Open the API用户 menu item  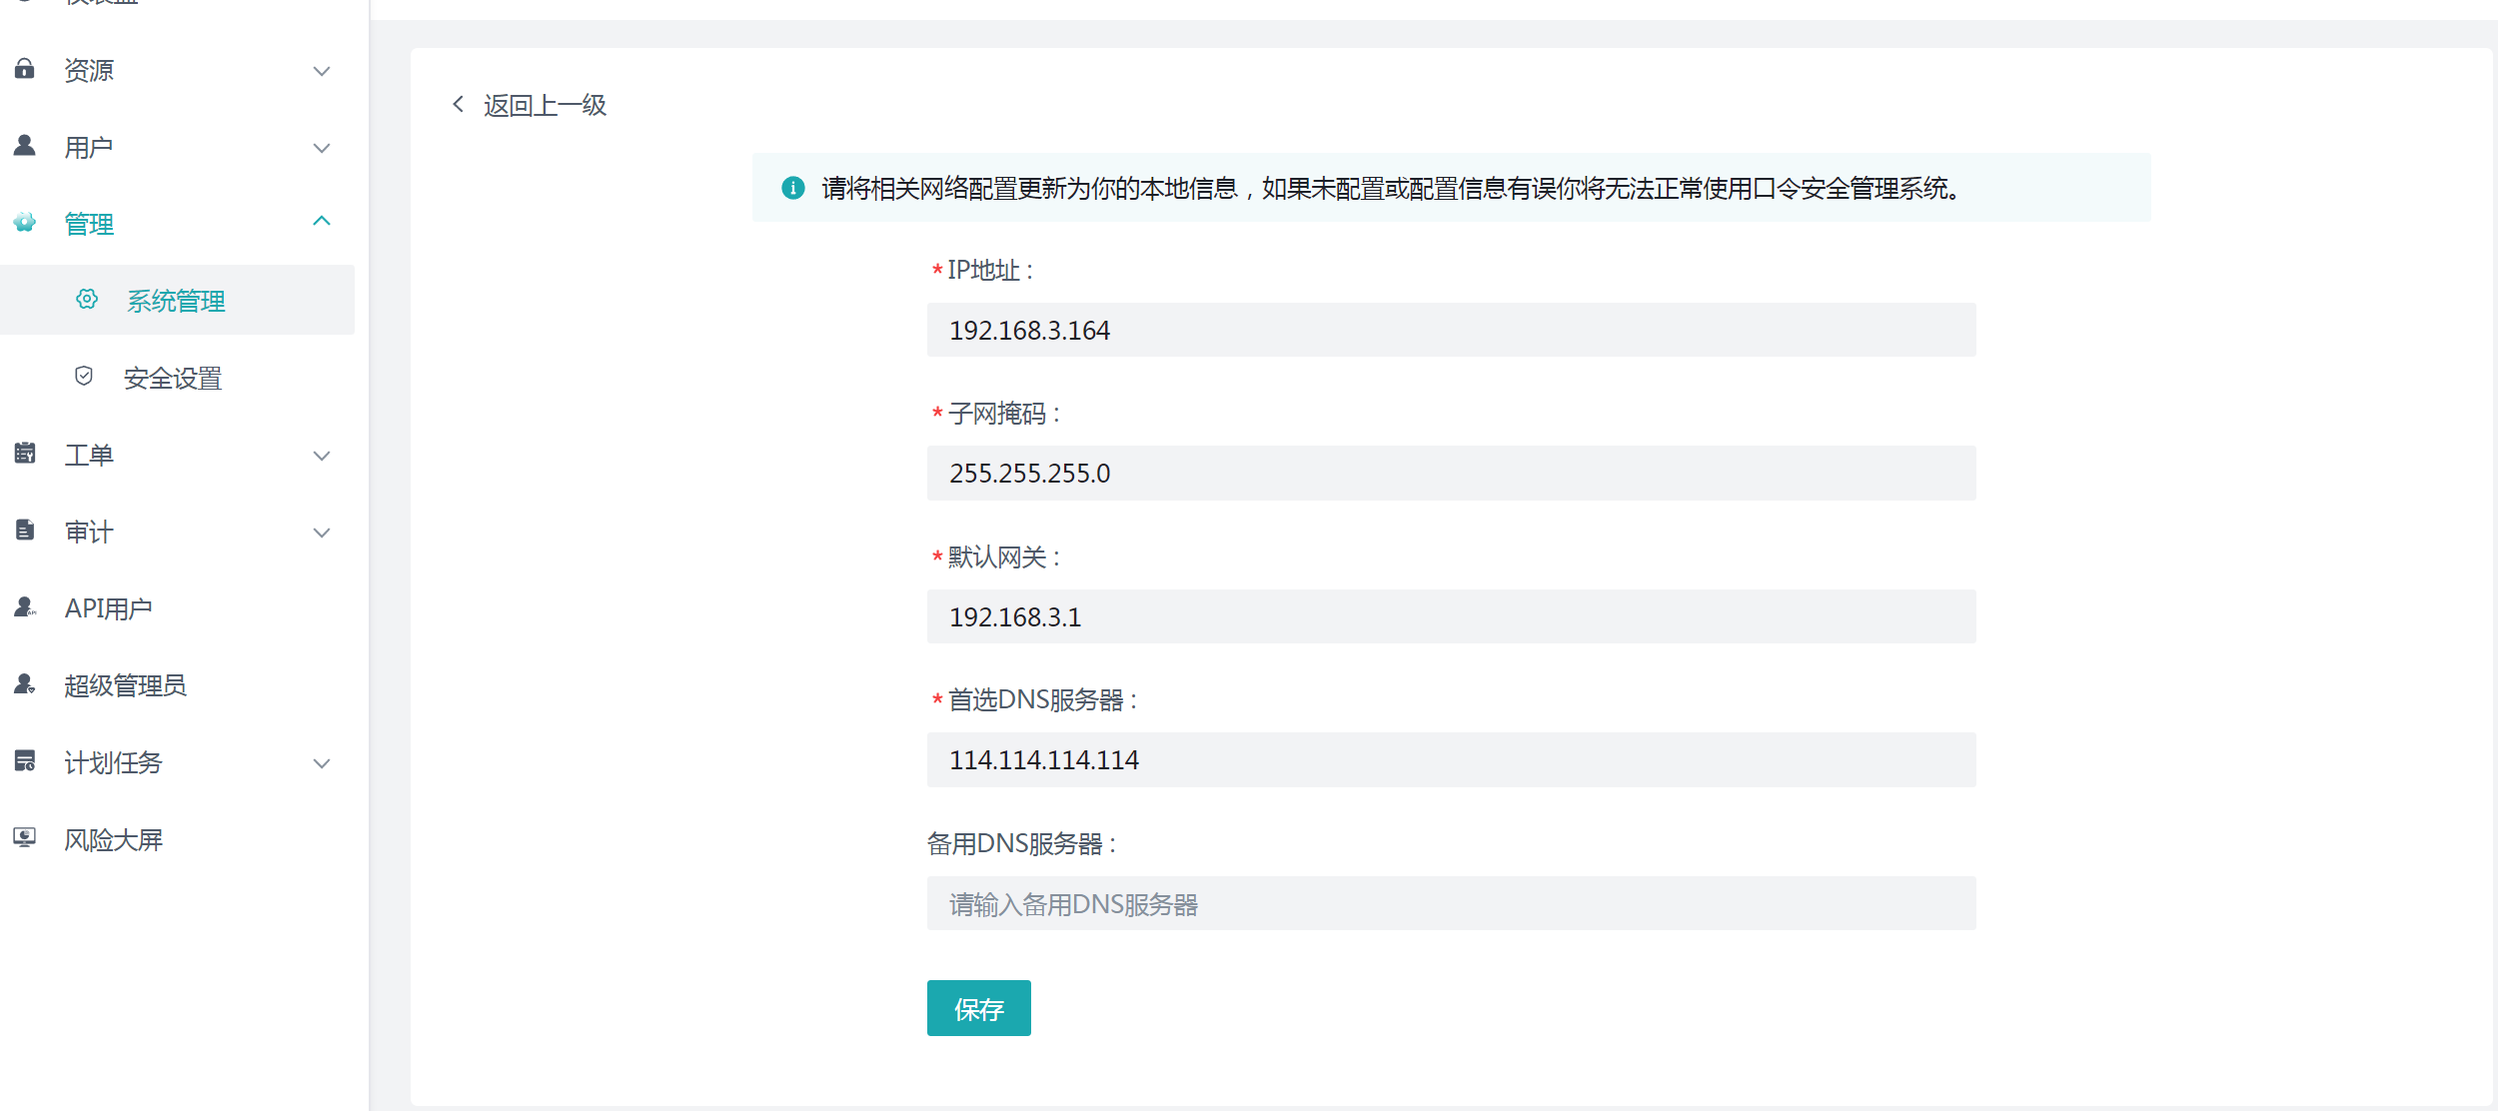(x=108, y=608)
